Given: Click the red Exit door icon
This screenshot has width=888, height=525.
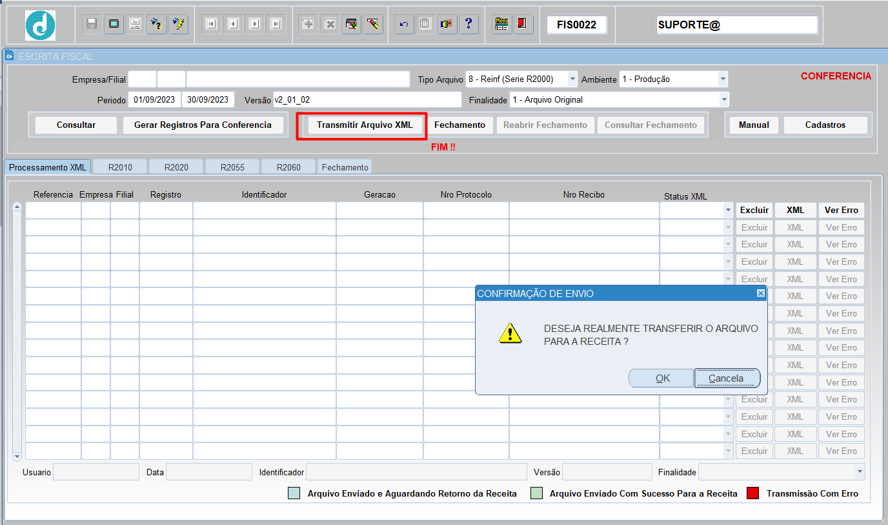Looking at the screenshot, I should point(523,24).
